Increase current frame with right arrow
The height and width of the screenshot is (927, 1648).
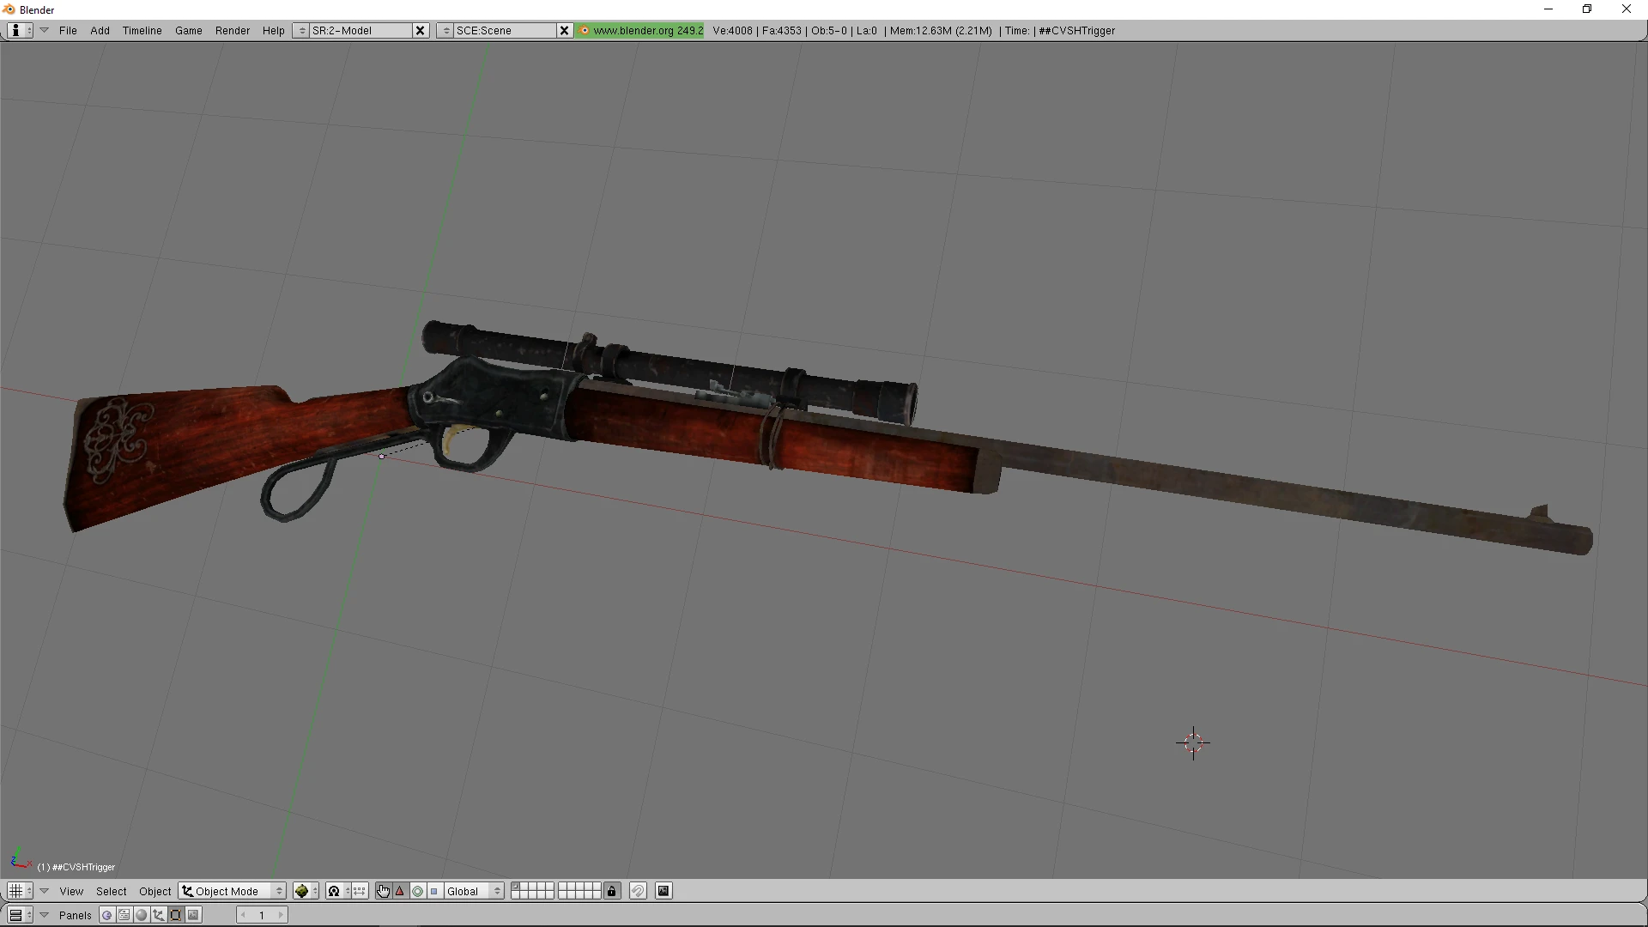click(281, 915)
